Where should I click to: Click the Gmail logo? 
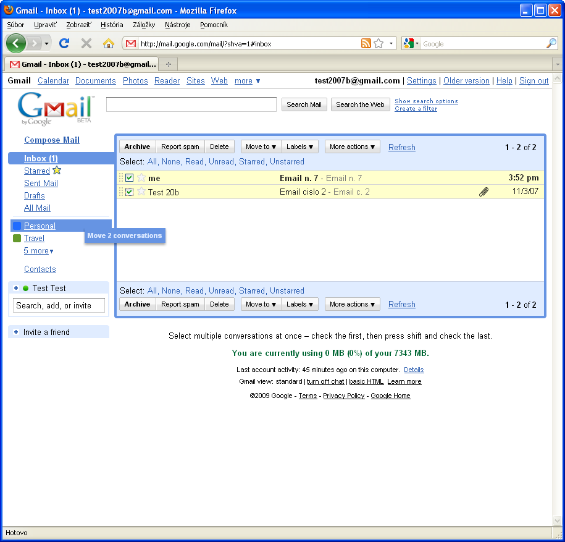(56, 108)
